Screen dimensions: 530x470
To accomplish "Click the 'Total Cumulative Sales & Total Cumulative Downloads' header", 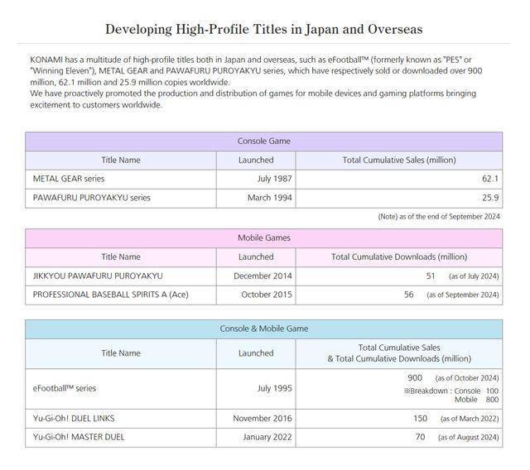I will [399, 353].
